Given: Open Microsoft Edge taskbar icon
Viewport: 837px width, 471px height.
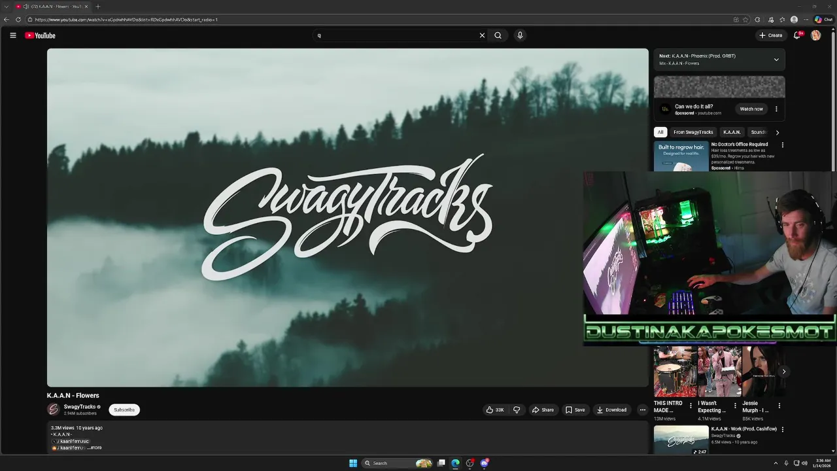Looking at the screenshot, I should coord(455,463).
